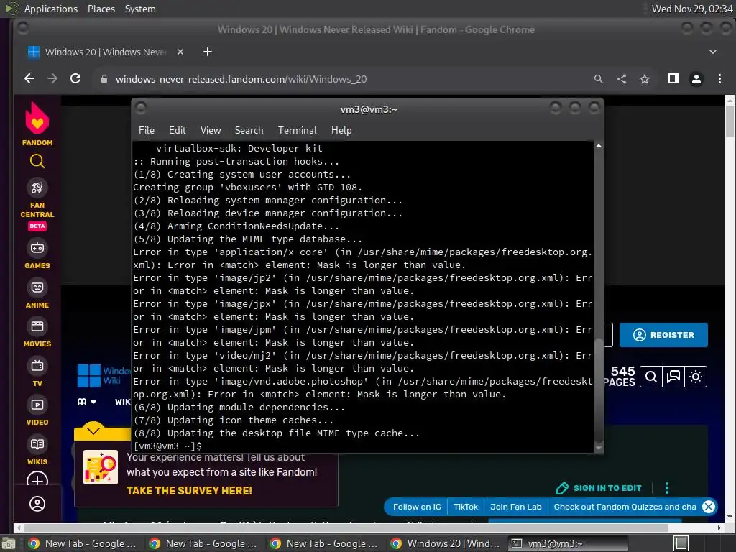Open the TikTok link
The image size is (736, 552).
point(465,507)
